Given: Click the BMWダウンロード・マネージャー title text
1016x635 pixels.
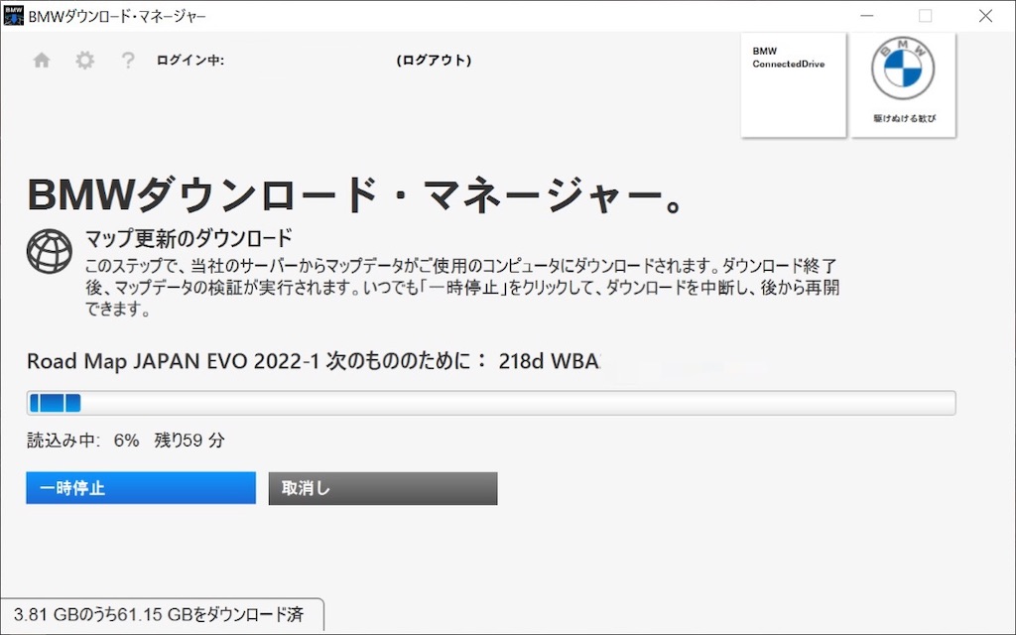Looking at the screenshot, I should coord(116,16).
